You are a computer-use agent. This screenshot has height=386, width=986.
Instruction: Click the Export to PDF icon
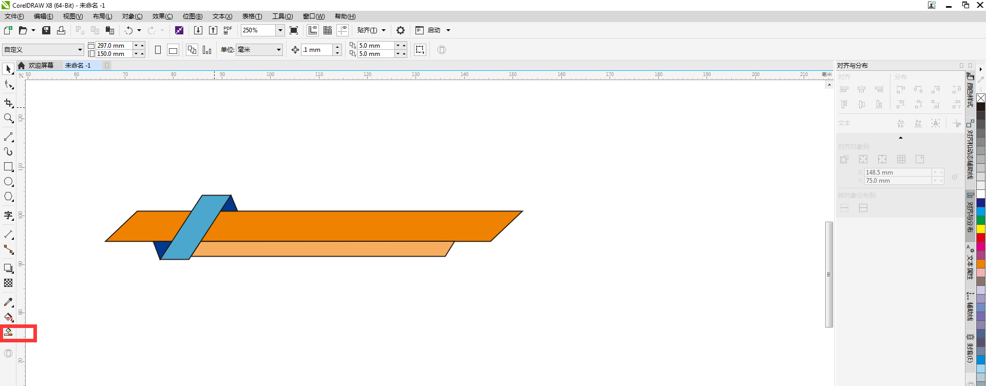(x=228, y=30)
